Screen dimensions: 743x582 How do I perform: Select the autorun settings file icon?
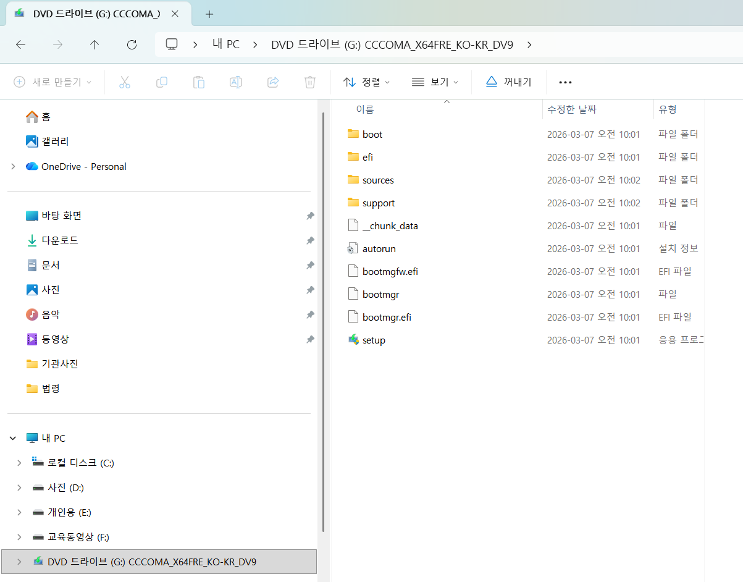coord(353,248)
